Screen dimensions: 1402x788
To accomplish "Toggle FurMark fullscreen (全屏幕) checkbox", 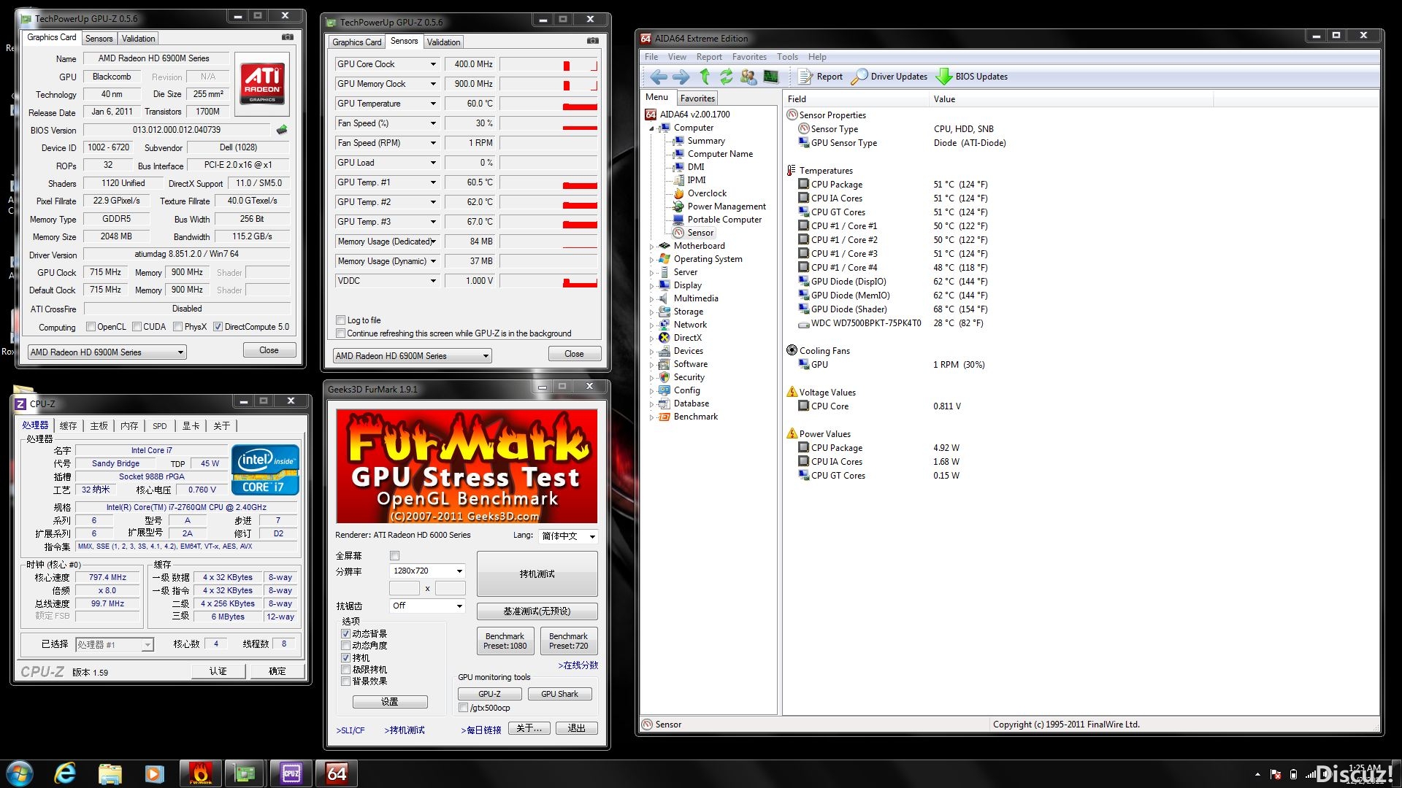I will click(x=395, y=556).
